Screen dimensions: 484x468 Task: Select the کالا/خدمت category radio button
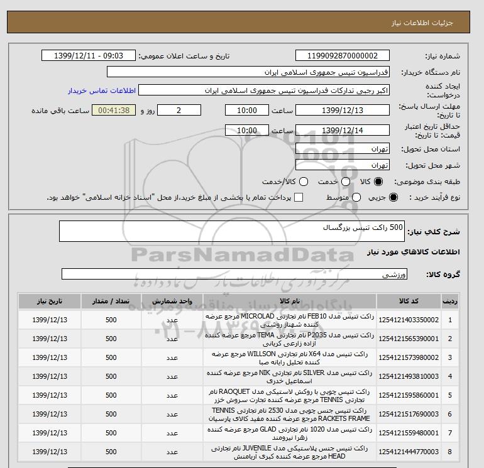pyautogui.click(x=304, y=182)
